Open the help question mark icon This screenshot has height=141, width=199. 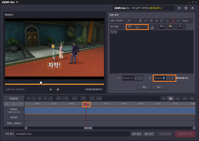coord(186,8)
